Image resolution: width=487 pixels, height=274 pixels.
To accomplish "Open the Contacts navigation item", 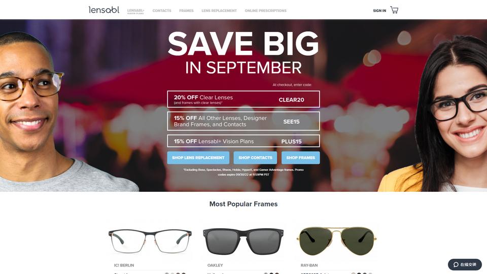I will coord(162,11).
